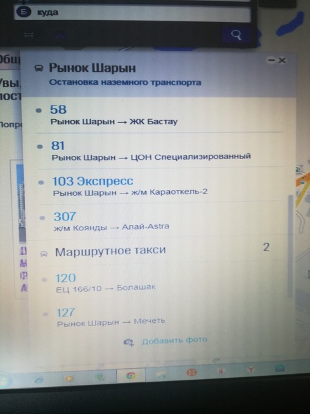Open marshrutka route 127
Screen dimensions: 310x414
(66, 312)
